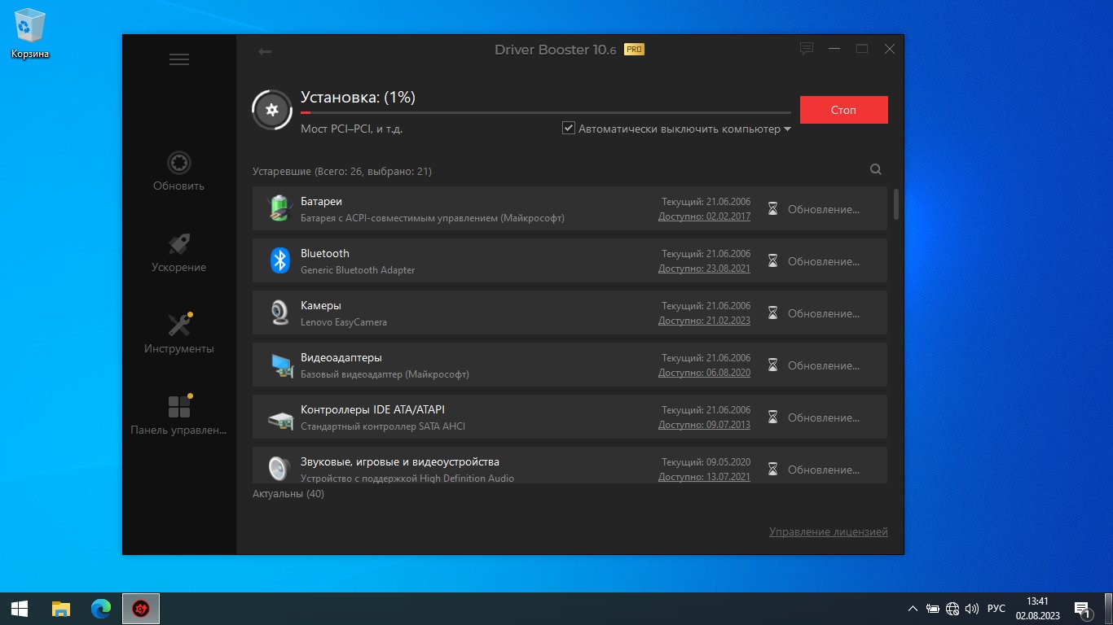Click the hourglass icon in the Bluetooth row
Image resolution: width=1113 pixels, height=625 pixels.
point(772,261)
